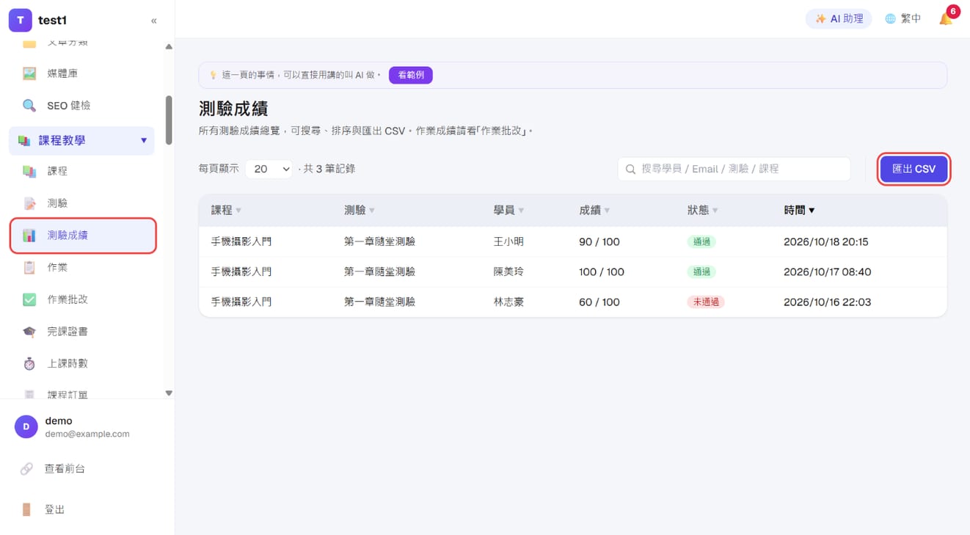
Task: Click the 看範例 button
Action: pyautogui.click(x=411, y=75)
